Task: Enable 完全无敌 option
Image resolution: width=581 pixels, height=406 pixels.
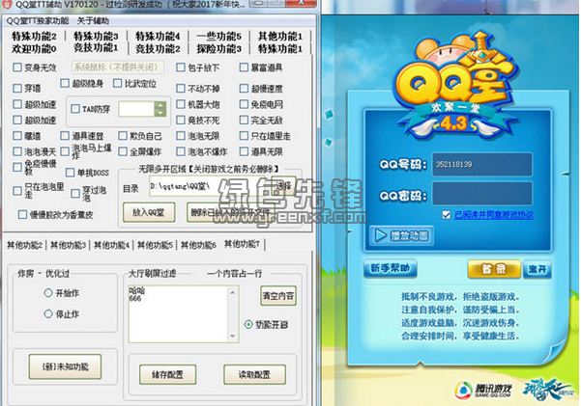Action: 244,120
